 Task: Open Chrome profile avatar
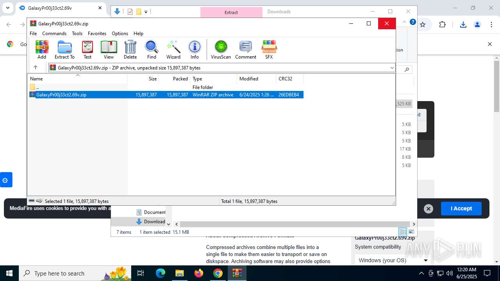(x=477, y=25)
